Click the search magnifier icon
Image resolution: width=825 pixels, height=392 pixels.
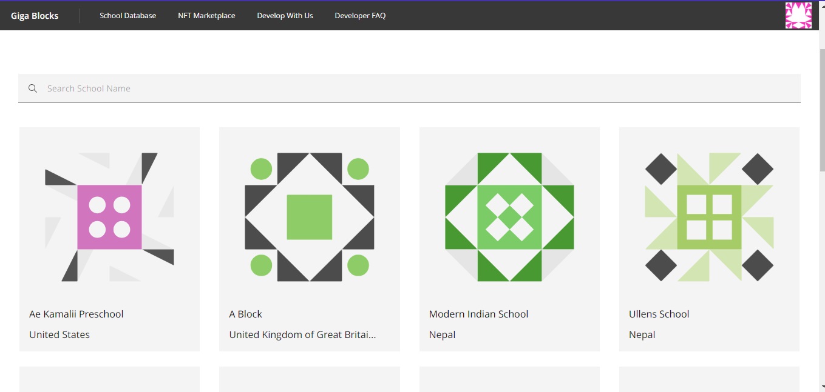[33, 88]
